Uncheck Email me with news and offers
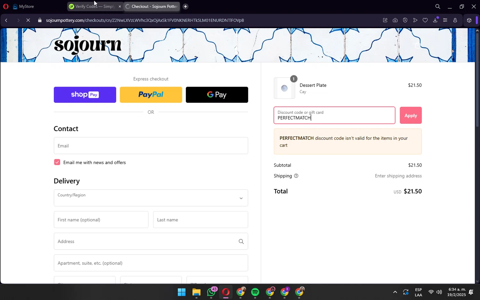The image size is (480, 300). pos(57,162)
